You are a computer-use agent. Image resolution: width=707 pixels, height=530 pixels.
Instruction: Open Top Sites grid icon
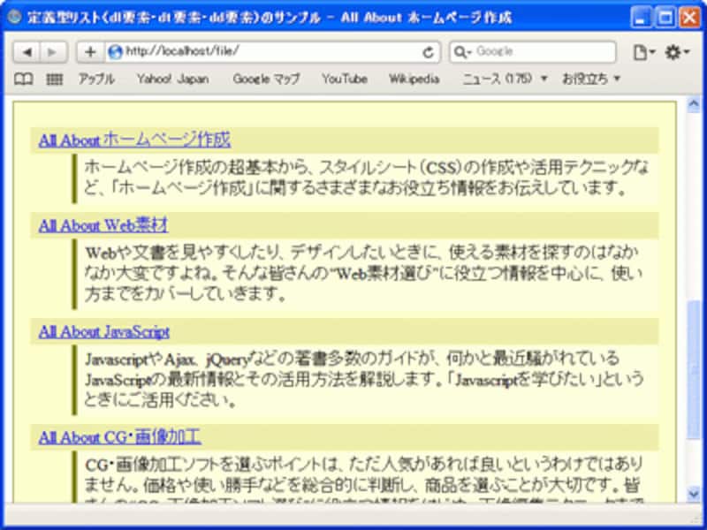coord(55,79)
